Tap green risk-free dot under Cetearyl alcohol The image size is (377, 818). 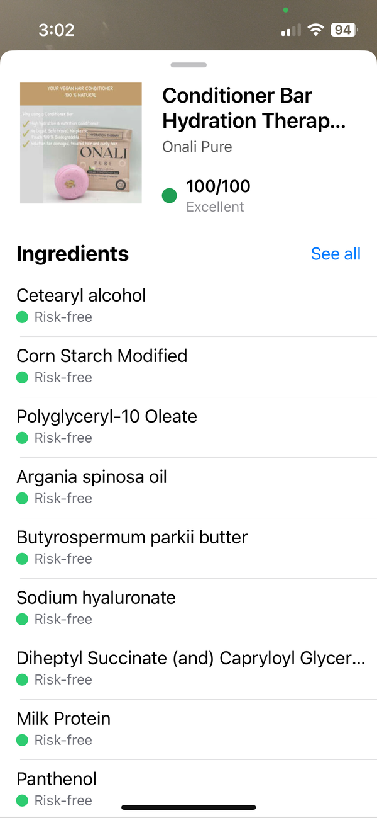coord(23,317)
